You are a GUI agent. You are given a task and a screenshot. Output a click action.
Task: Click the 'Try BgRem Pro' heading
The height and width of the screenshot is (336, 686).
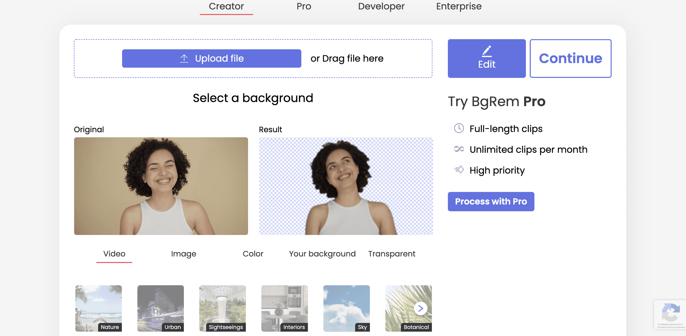click(497, 102)
